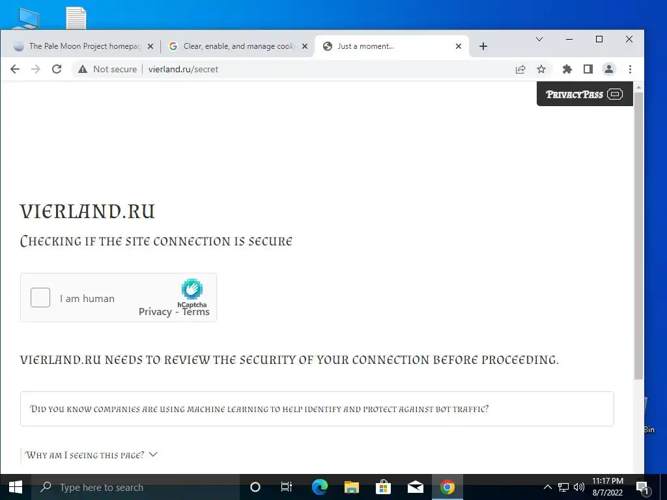Share this page via share icon
Image resolution: width=667 pixels, height=500 pixels.
pos(520,69)
